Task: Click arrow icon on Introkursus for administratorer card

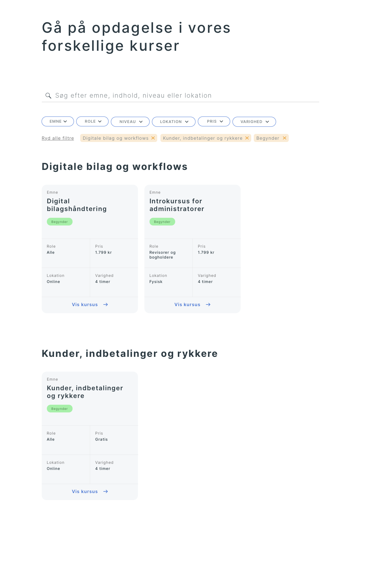Action: pyautogui.click(x=208, y=305)
